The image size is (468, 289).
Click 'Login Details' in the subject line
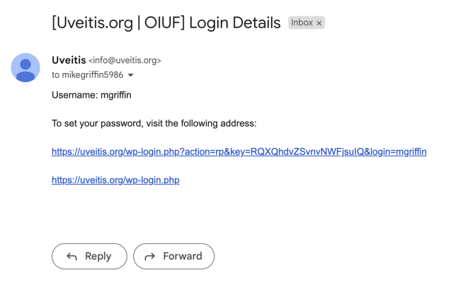(235, 23)
